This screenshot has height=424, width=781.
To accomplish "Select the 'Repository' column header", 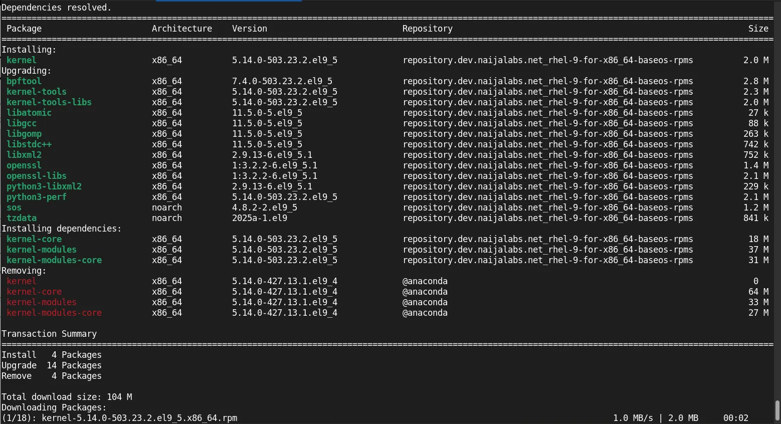I will [428, 29].
